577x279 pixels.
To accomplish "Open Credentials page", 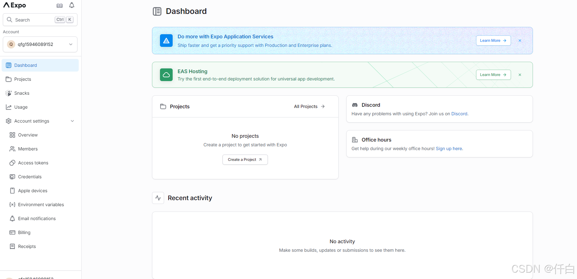I will [x=40, y=177].
